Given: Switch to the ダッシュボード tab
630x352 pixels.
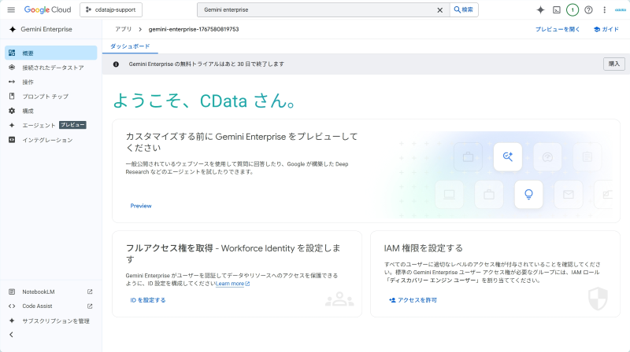Looking at the screenshot, I should (130, 46).
